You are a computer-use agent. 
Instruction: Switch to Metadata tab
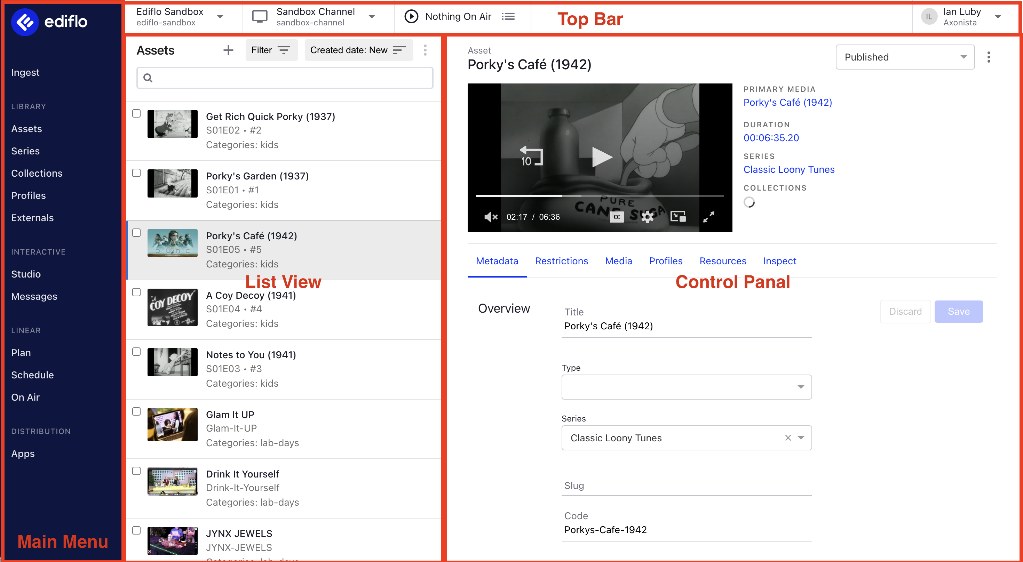point(497,261)
